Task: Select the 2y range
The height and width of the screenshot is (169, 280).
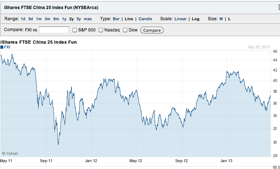Action: coord(71,19)
